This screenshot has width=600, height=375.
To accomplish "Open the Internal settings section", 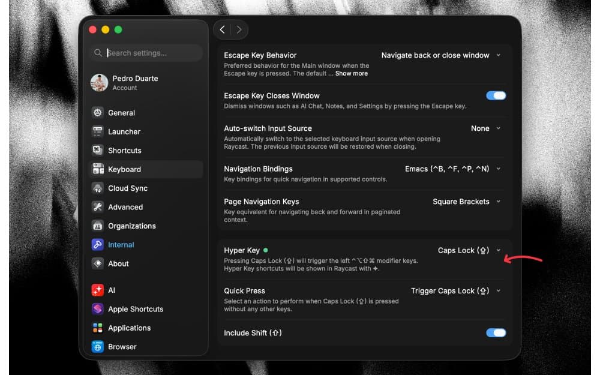I will (146, 244).
